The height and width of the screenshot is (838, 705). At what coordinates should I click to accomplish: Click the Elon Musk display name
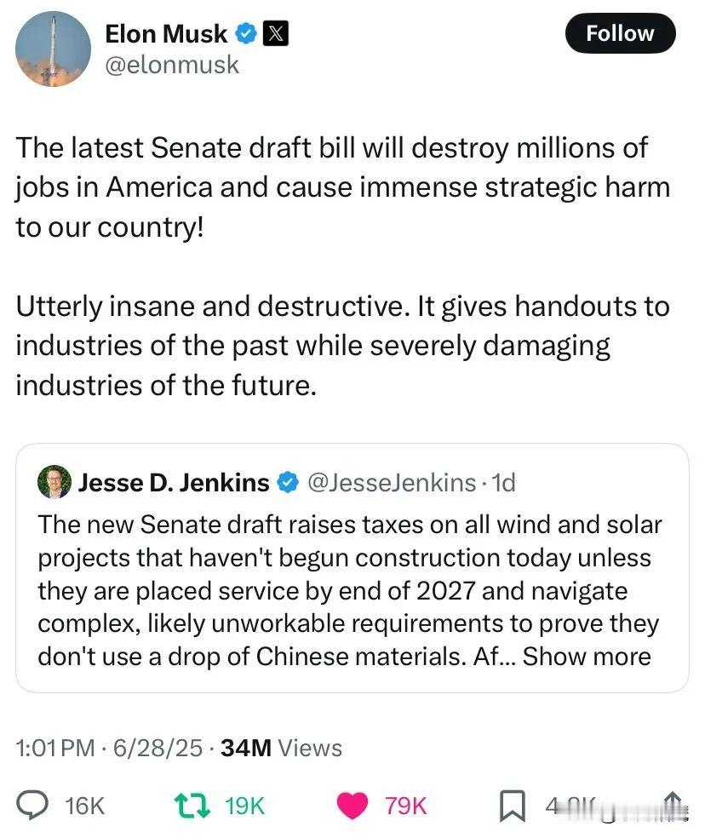click(x=166, y=34)
